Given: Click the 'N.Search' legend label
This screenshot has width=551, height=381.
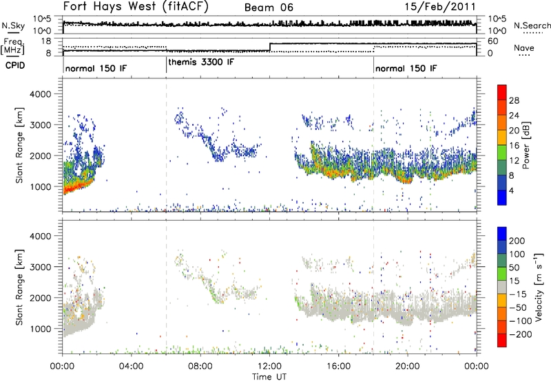Looking at the screenshot, I should click(x=532, y=25).
